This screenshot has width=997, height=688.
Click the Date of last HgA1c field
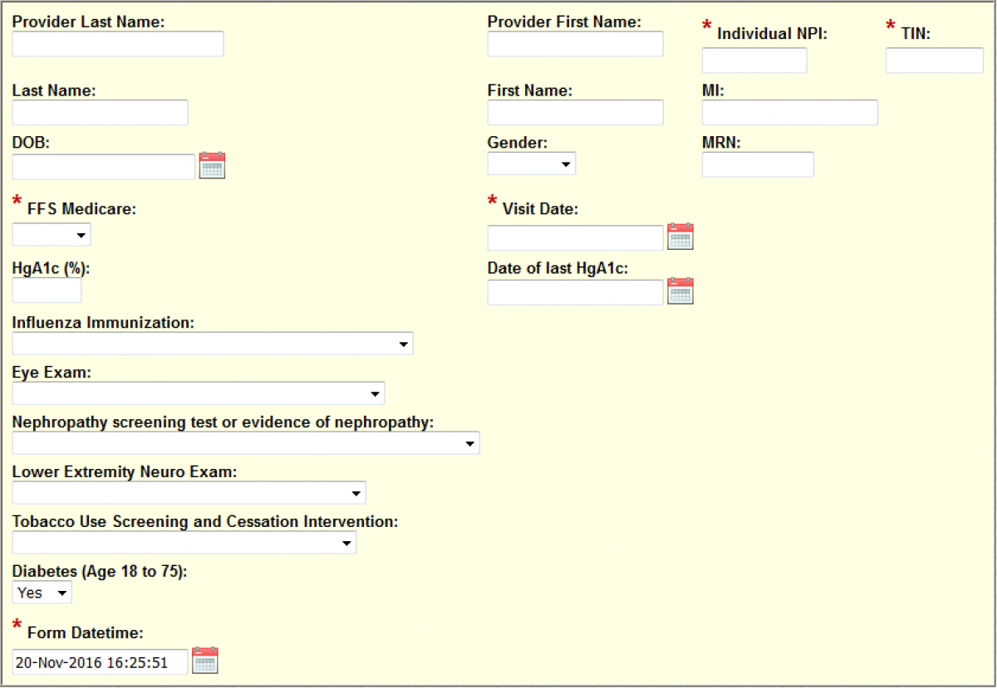576,293
